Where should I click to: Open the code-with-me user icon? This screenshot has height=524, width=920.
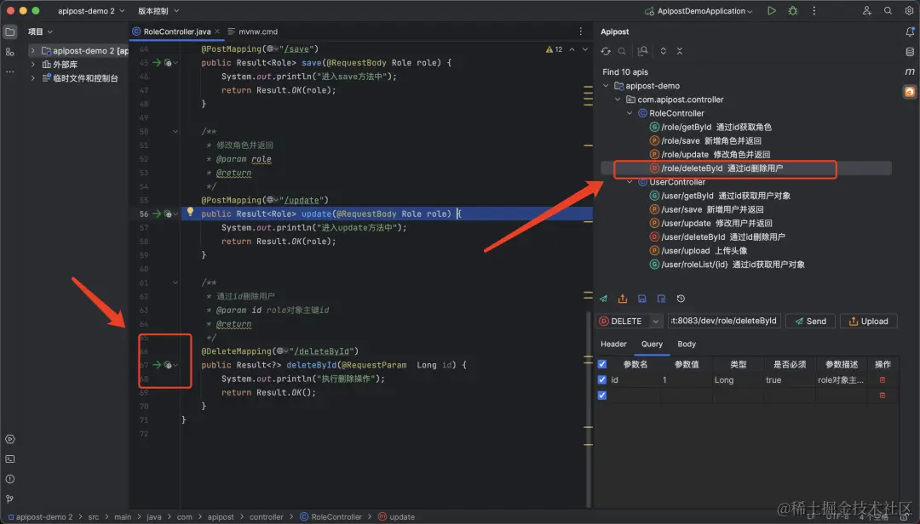866,10
